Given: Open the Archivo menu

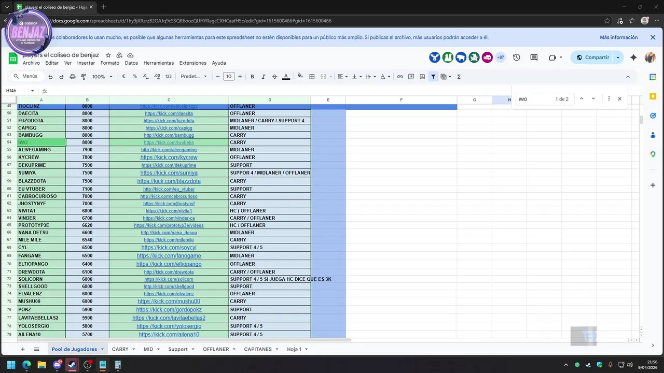Looking at the screenshot, I should pyautogui.click(x=31, y=63).
